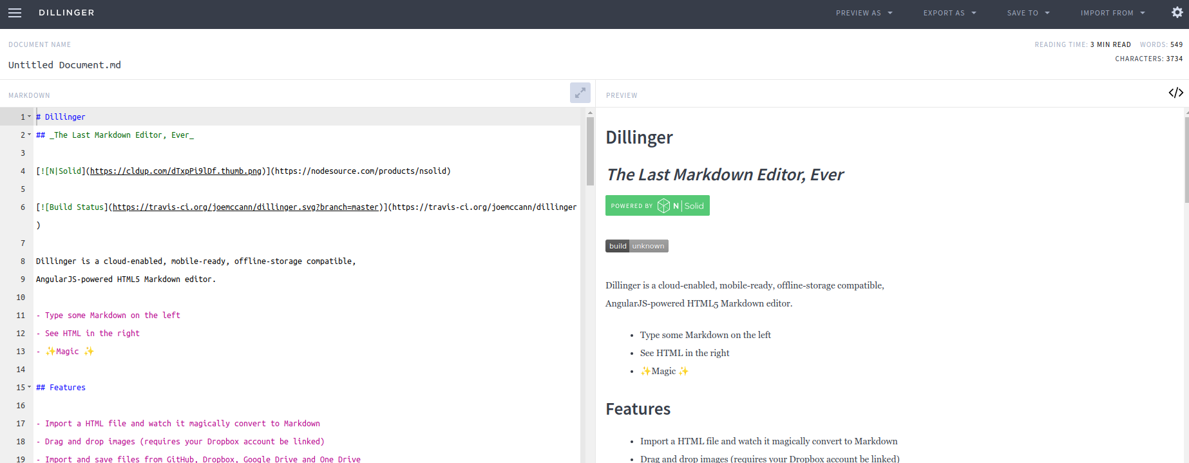
Task: Click the build unknown status badge
Action: 636,246
